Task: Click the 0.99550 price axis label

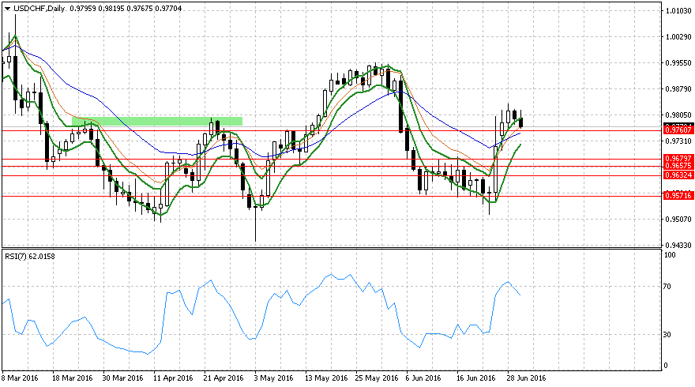Action: pyautogui.click(x=678, y=63)
